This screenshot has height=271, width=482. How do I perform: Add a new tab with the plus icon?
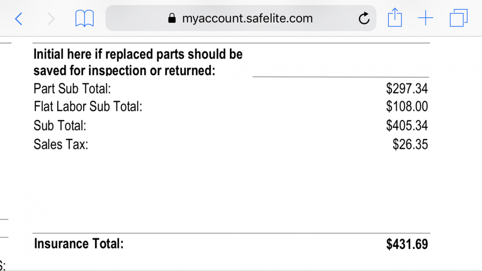[425, 18]
